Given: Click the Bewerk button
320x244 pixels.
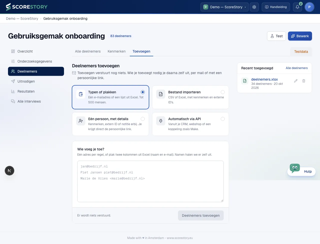Looking at the screenshot, I should pyautogui.click(x=300, y=36).
